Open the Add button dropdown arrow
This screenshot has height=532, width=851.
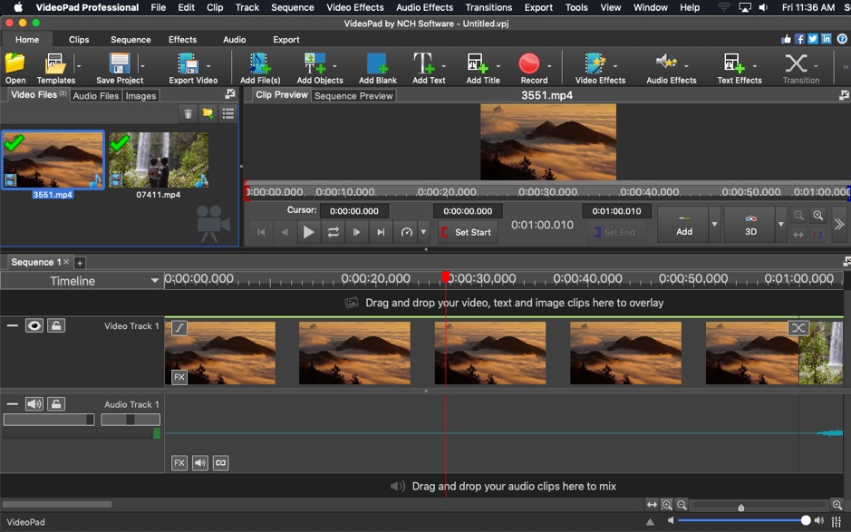coord(715,224)
